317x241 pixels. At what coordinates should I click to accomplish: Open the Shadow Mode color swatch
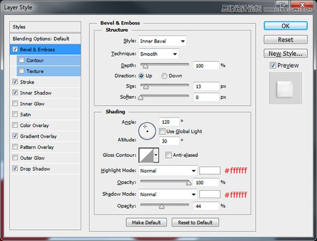[x=210, y=195]
